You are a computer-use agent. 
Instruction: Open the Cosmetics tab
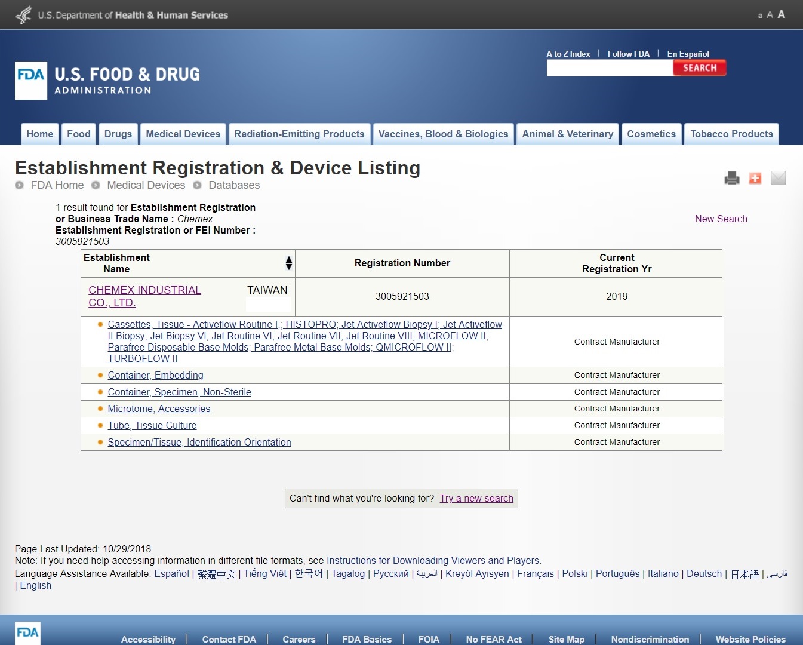[x=651, y=134]
